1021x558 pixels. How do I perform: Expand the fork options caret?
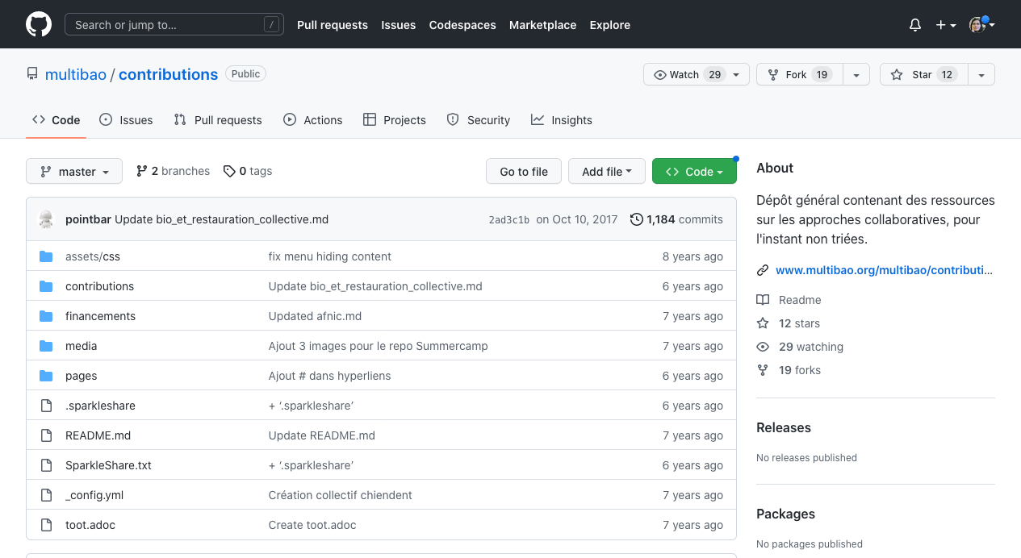[x=856, y=74]
